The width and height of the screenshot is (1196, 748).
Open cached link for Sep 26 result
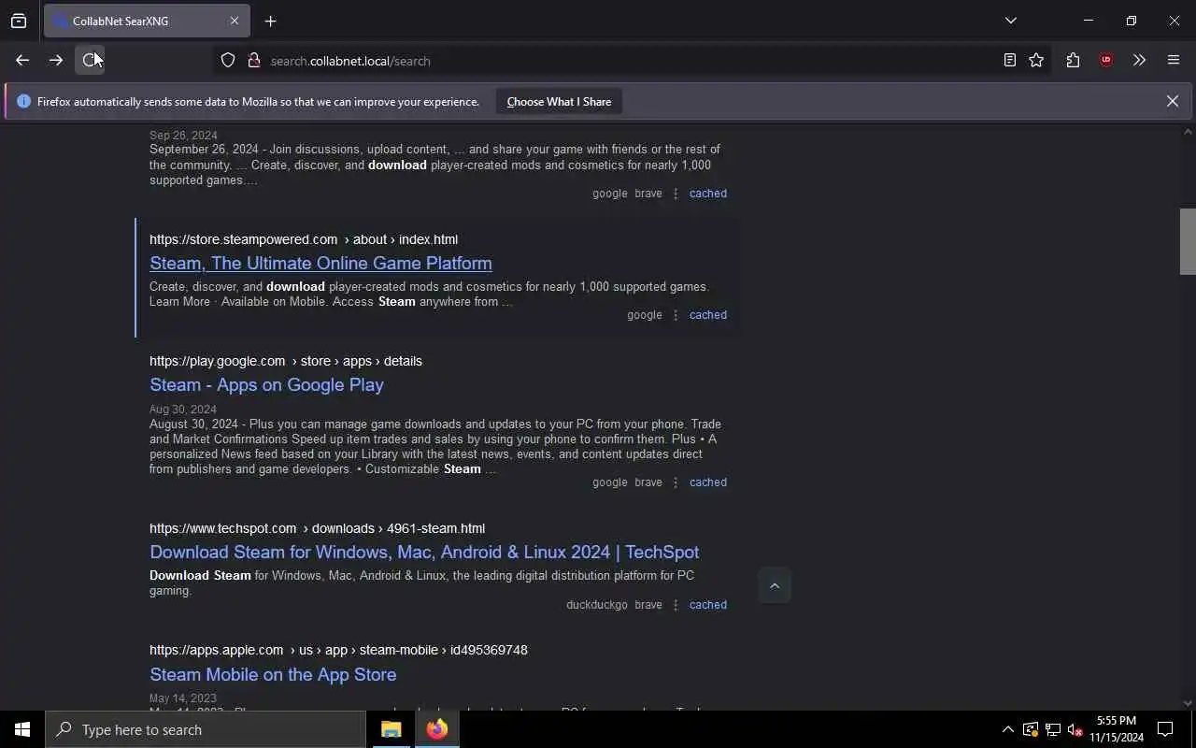pos(708,194)
